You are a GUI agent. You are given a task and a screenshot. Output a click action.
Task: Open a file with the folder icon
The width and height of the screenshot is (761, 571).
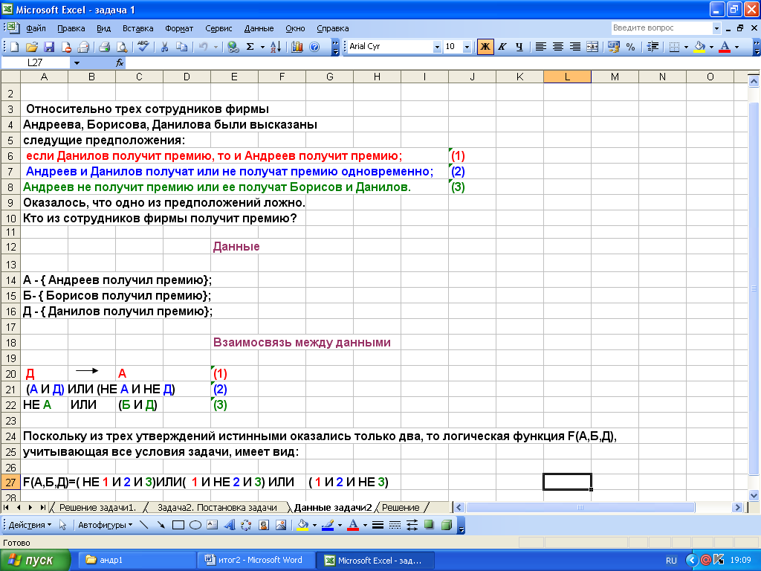coord(31,47)
